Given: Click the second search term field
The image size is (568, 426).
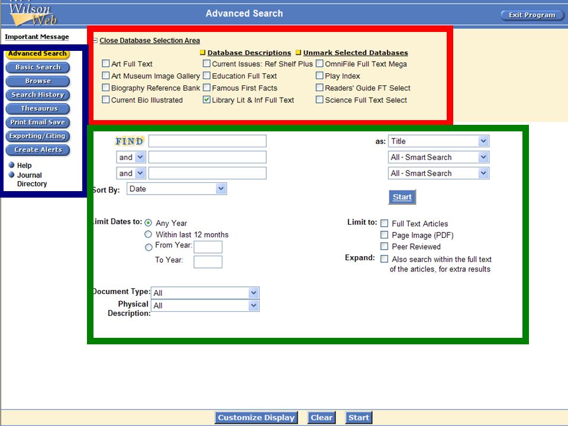Looking at the screenshot, I should (208, 157).
